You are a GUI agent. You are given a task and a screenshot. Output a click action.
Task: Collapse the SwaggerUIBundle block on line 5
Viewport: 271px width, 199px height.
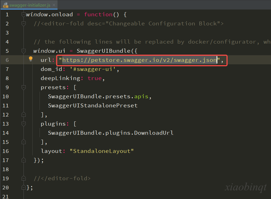click(24, 51)
